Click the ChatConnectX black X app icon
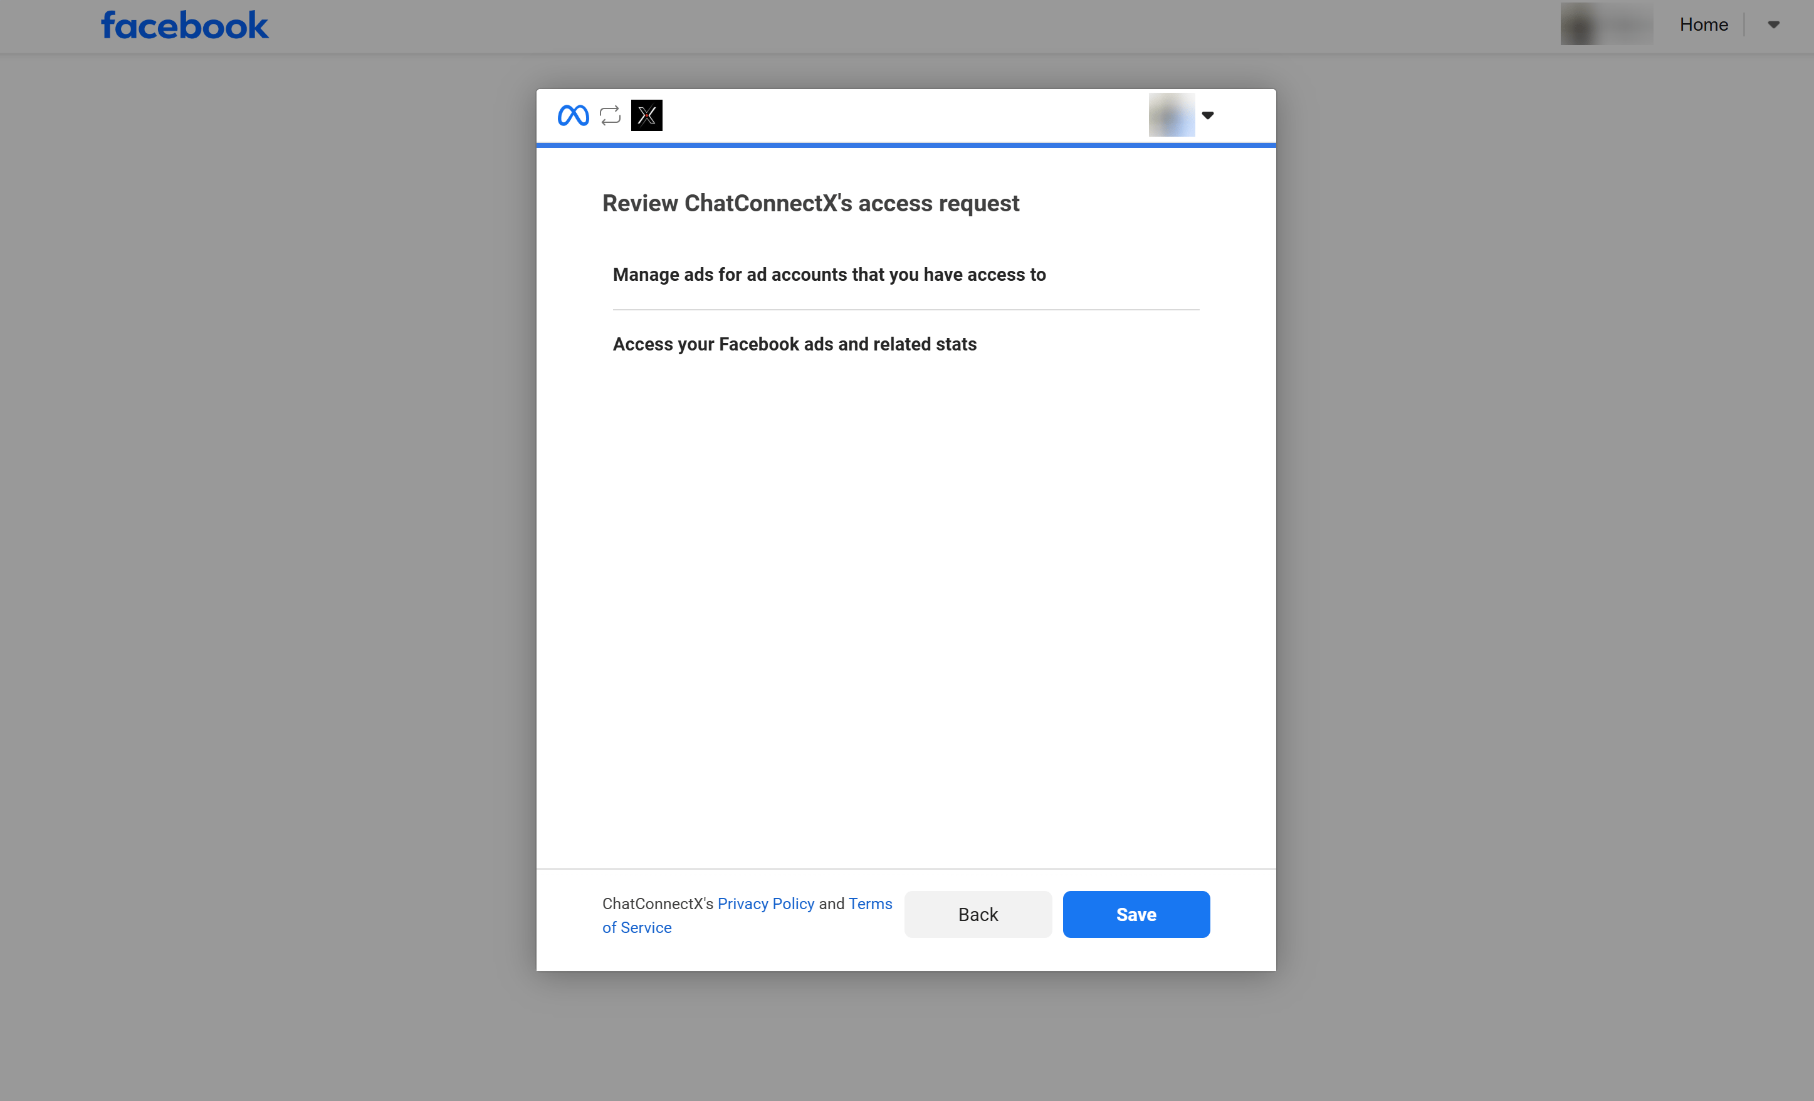Screen dimensions: 1814x1101 (x=646, y=115)
